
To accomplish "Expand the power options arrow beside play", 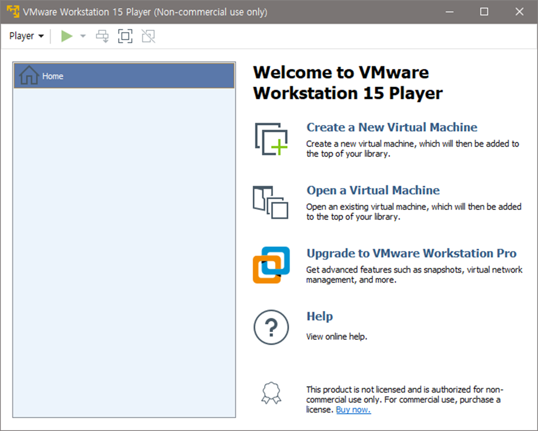I will click(83, 36).
